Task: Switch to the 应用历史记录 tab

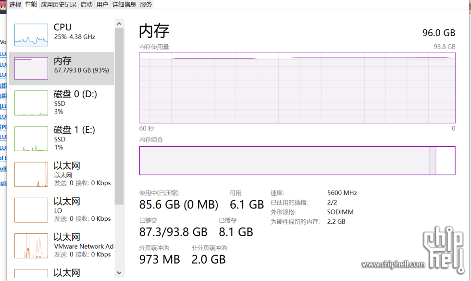Action: tap(59, 4)
